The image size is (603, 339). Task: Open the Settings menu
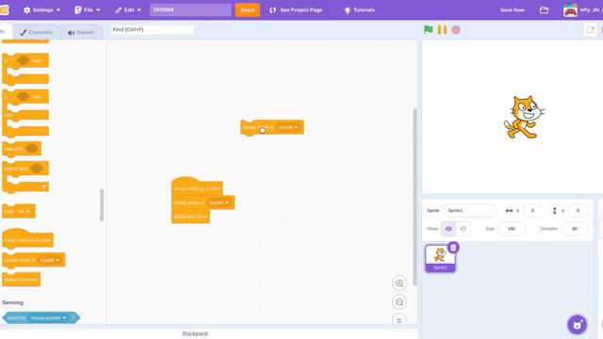[x=41, y=10]
